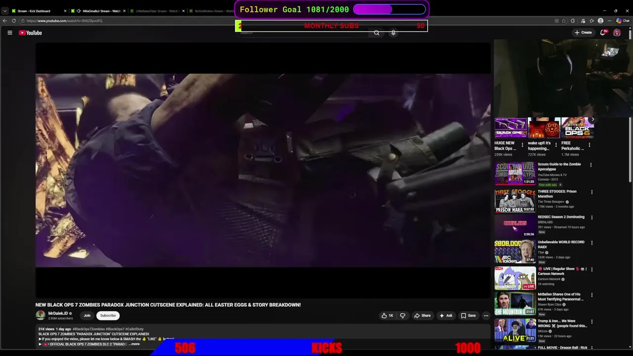Click the Join membership button
Viewport: 633px width, 356px height.
87,315
